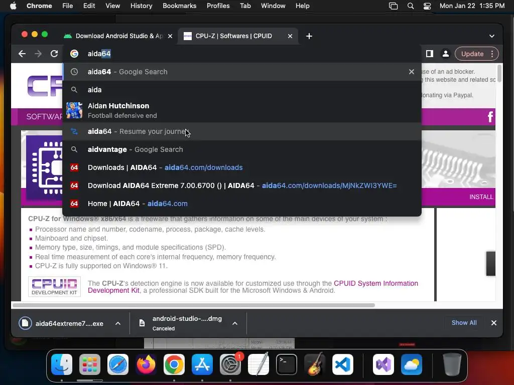Open Home AIDA64 aida64.com suggestion
This screenshot has width=514, height=385.
point(242,204)
